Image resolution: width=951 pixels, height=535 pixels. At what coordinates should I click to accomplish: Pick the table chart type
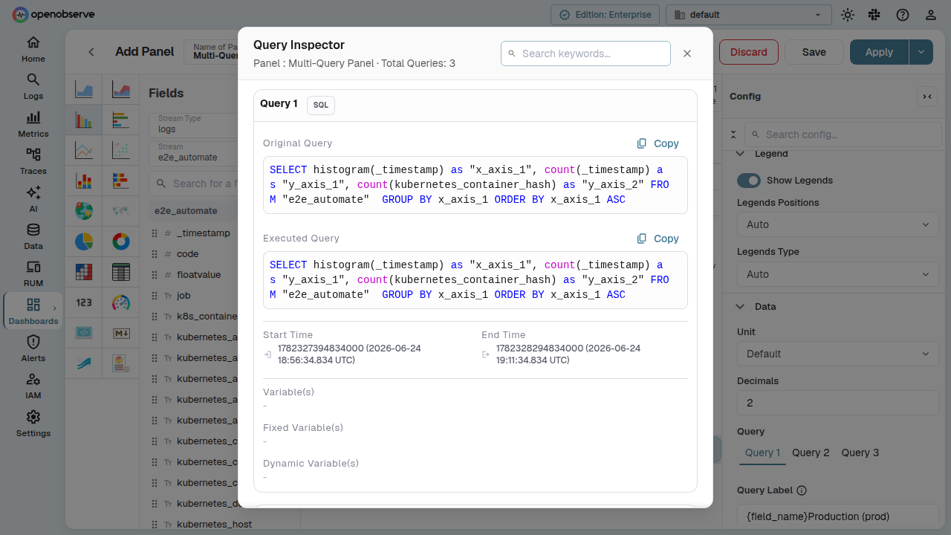click(x=121, y=272)
